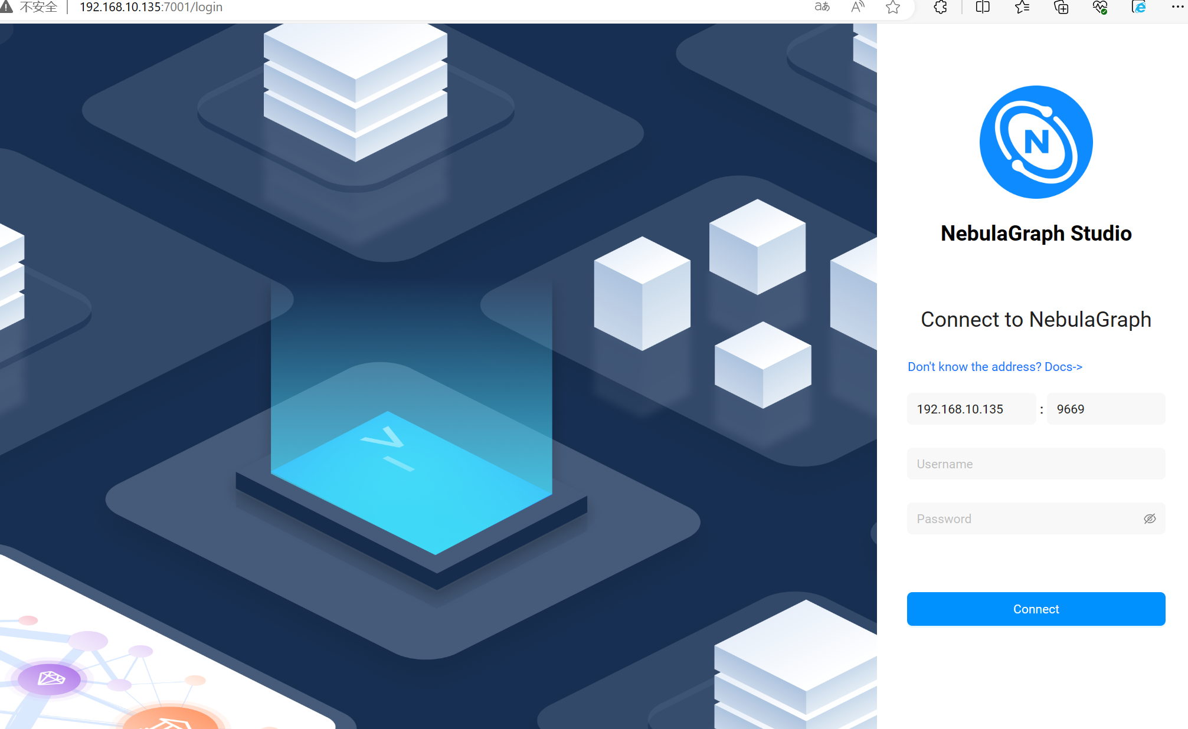Click the browser URL address text

(x=151, y=7)
